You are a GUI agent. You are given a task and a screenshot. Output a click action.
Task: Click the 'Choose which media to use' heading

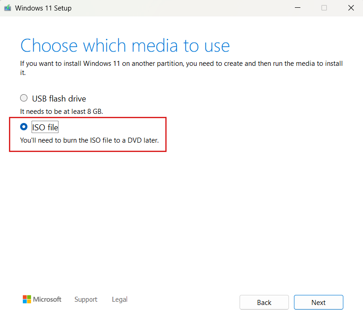125,46
